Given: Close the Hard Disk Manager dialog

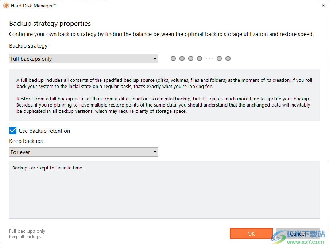Looking at the screenshot, I should tap(323, 5).
